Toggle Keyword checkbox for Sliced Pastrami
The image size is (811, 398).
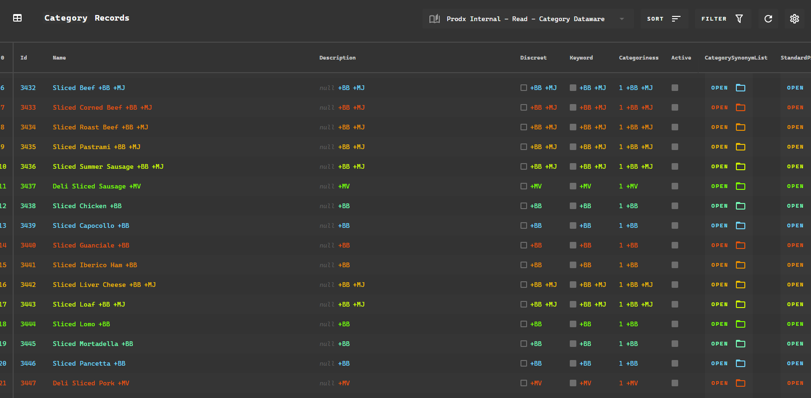pyautogui.click(x=573, y=147)
